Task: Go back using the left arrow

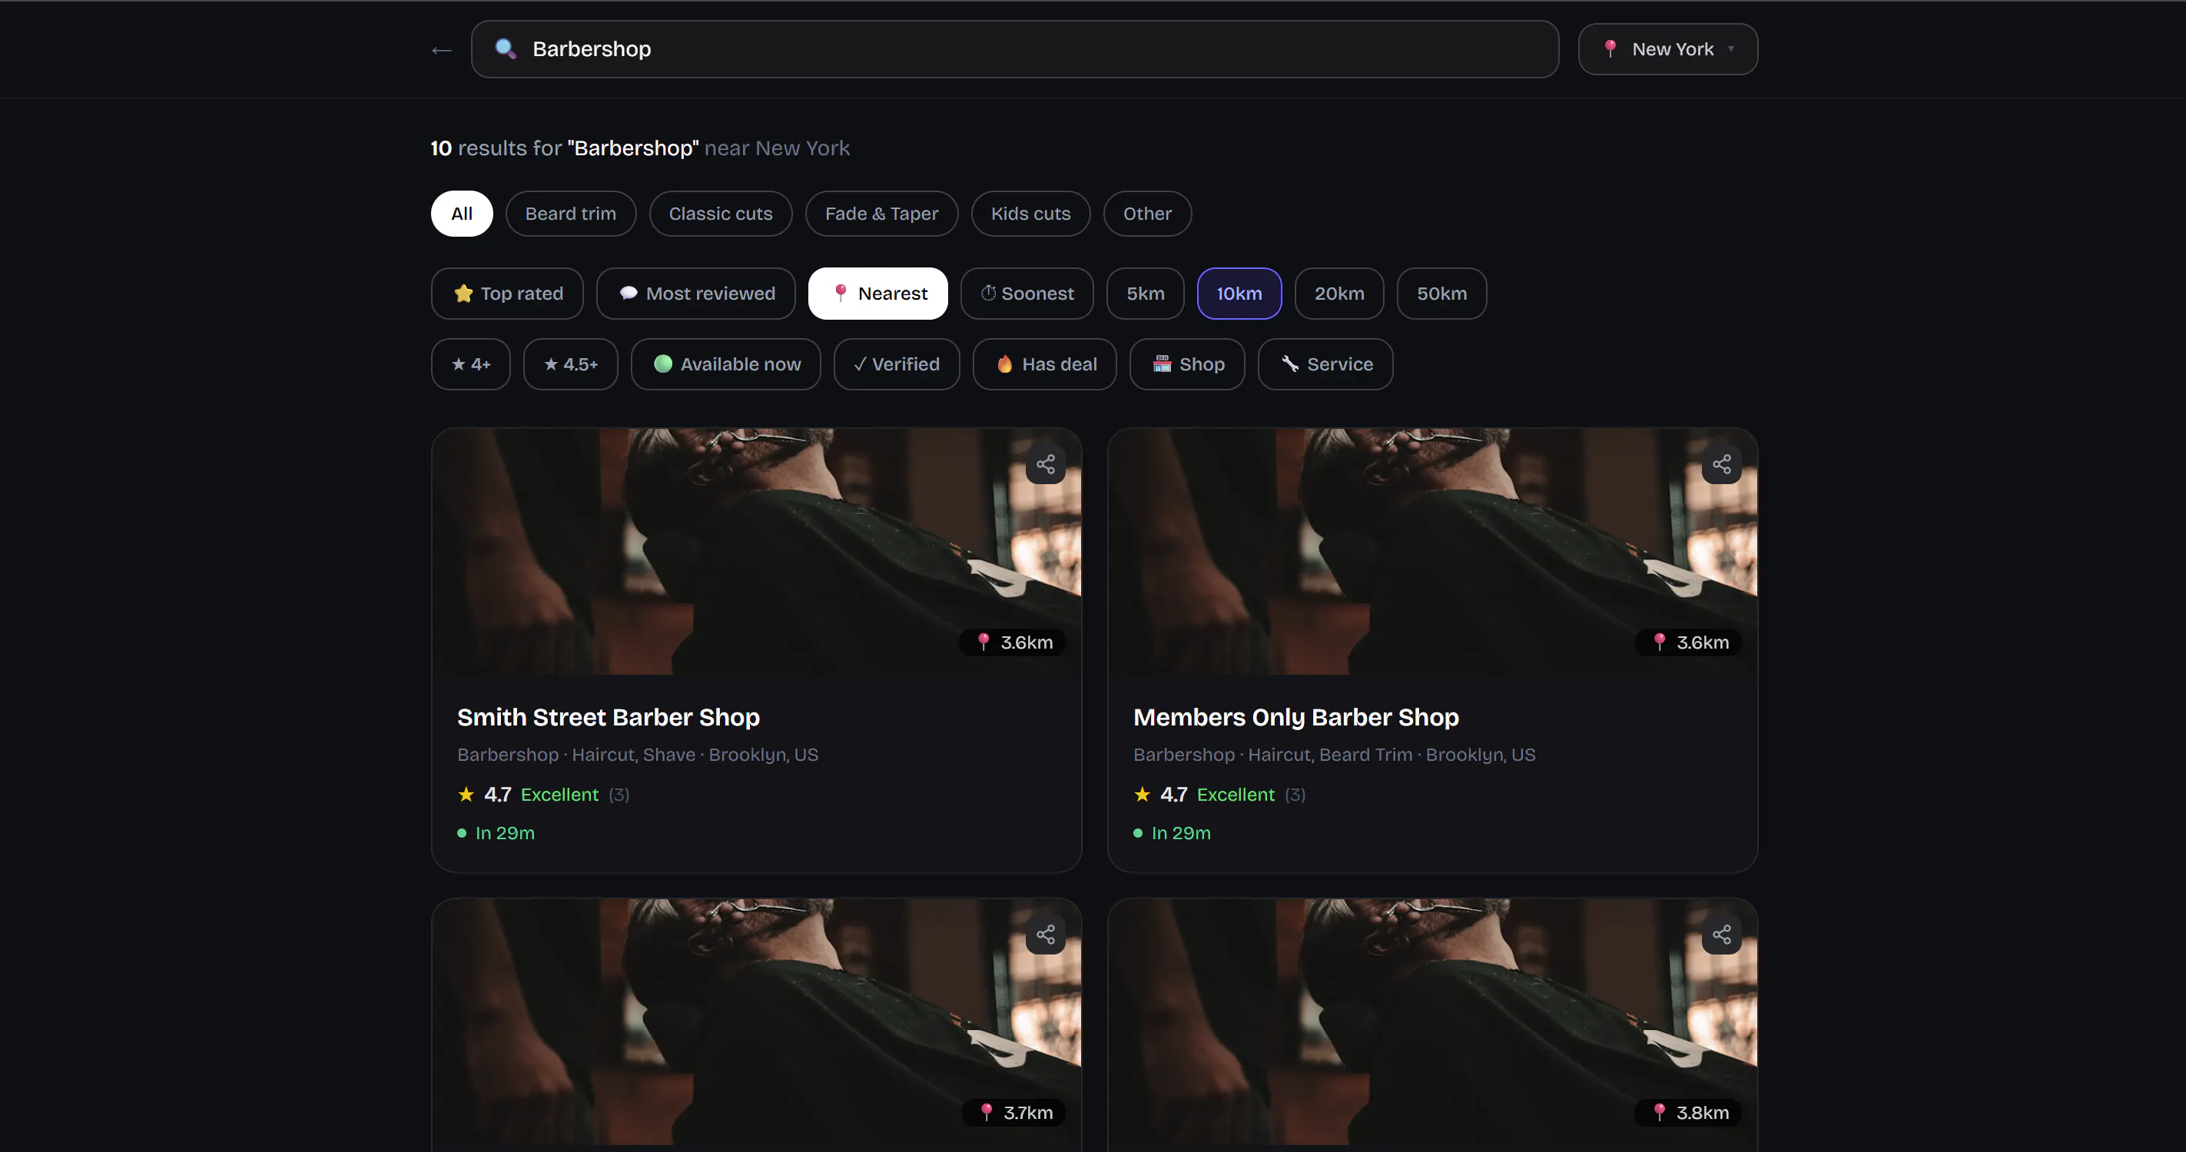Action: (441, 50)
